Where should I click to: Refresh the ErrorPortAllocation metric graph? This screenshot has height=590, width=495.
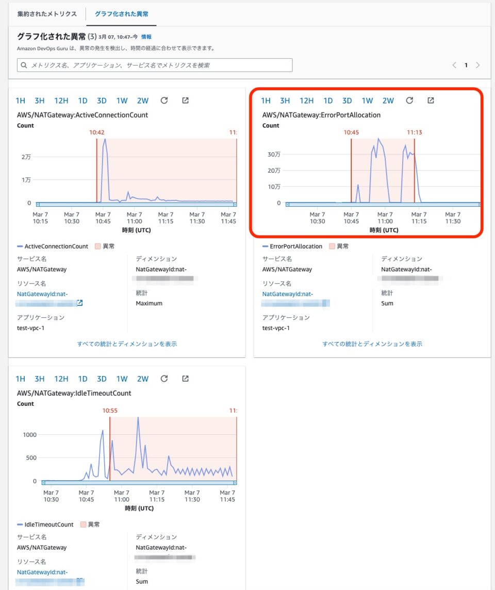click(x=409, y=101)
